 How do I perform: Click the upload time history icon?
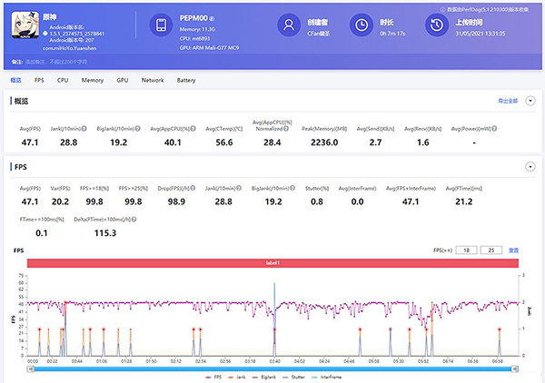point(437,25)
